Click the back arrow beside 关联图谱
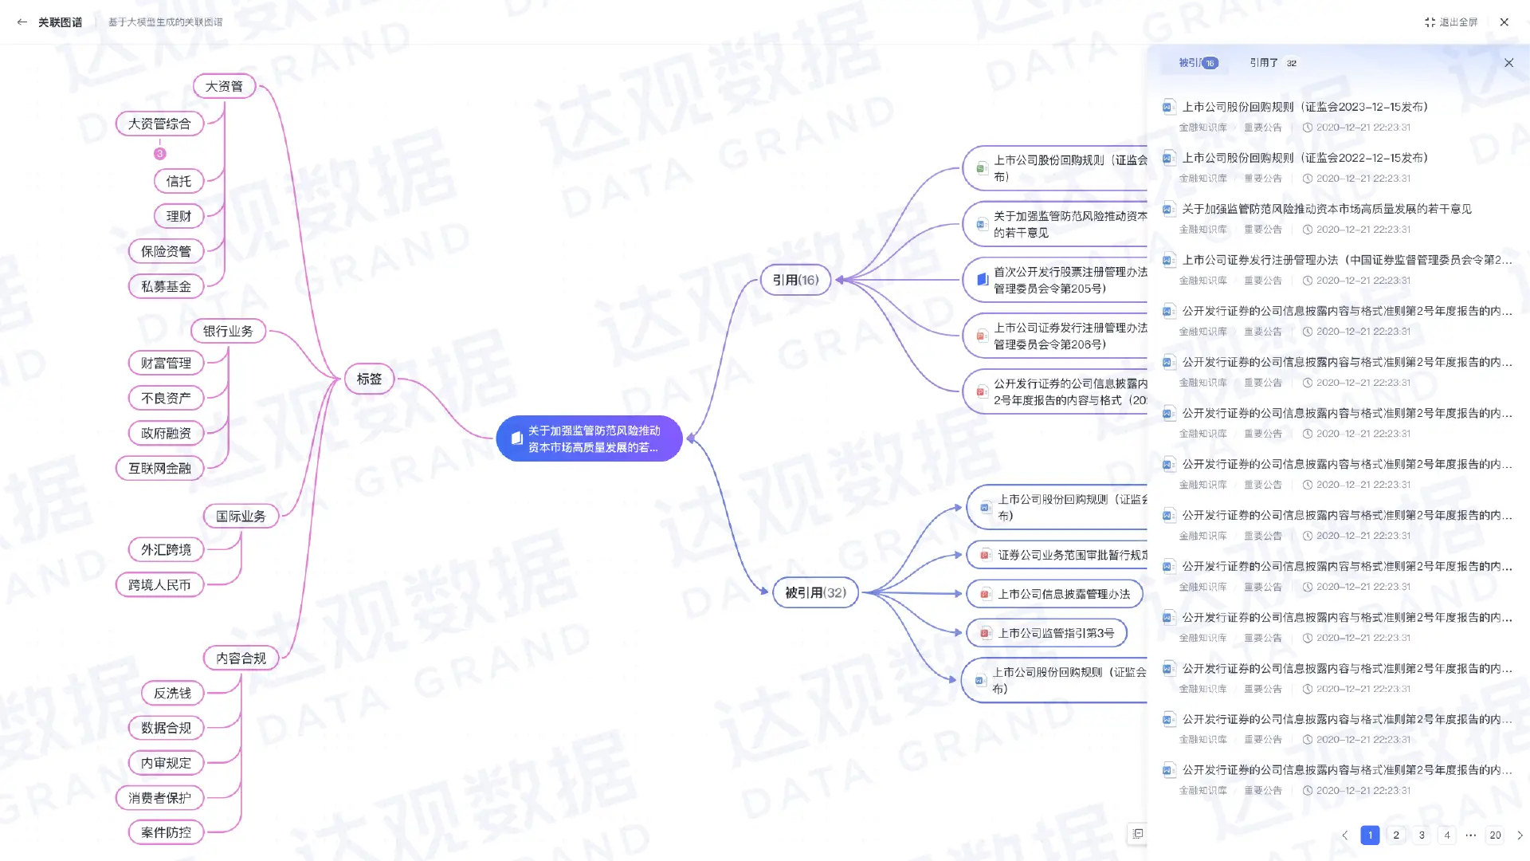 pos(22,22)
